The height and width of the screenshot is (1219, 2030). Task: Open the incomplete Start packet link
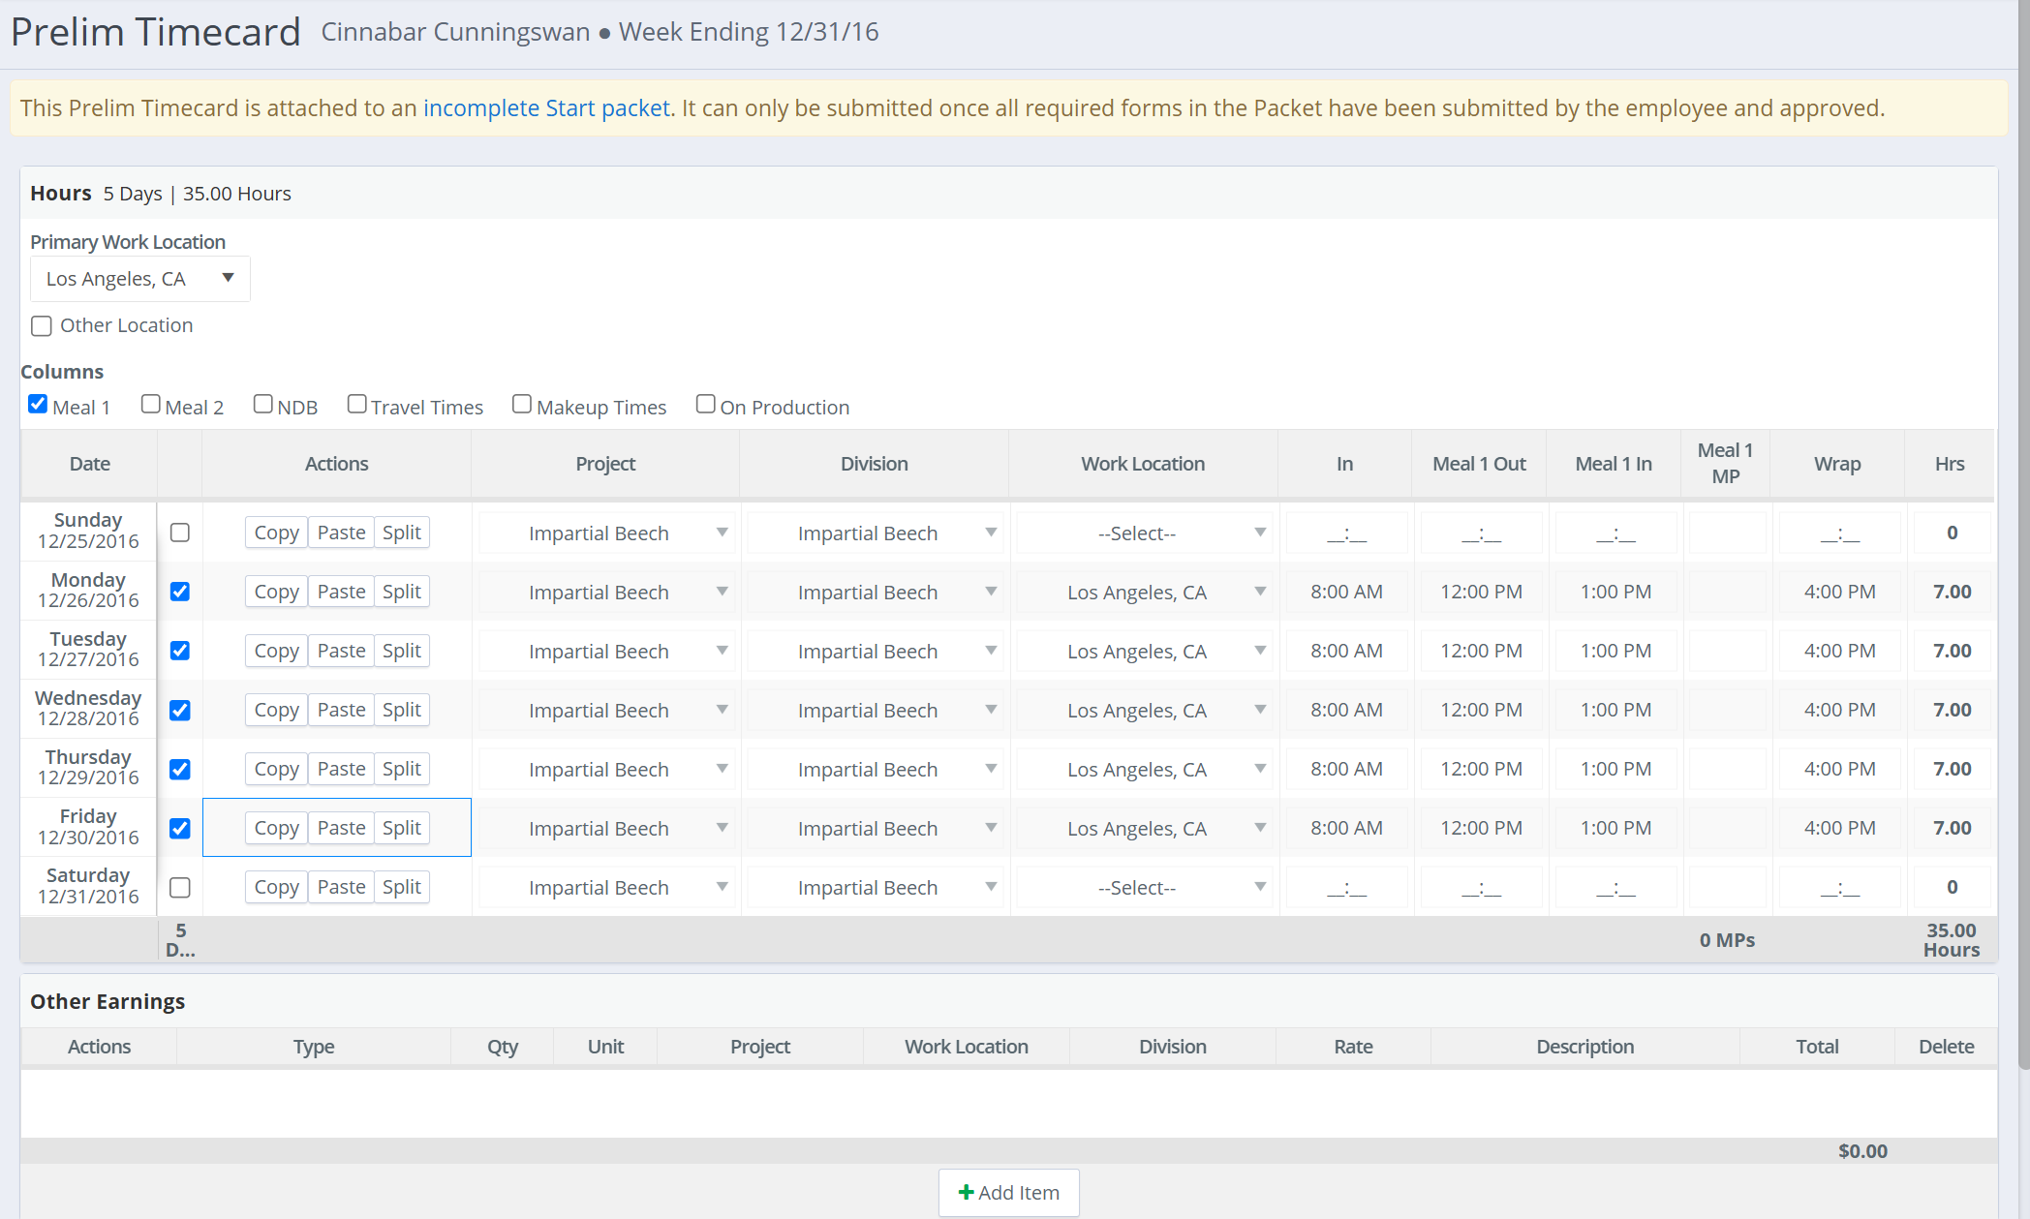click(546, 107)
